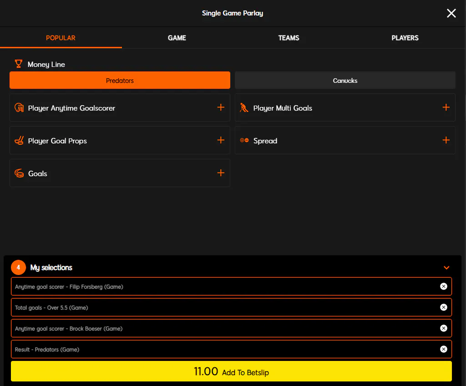466x386 pixels.
Task: Close the Single Game Parlay dialog
Action: (451, 13)
